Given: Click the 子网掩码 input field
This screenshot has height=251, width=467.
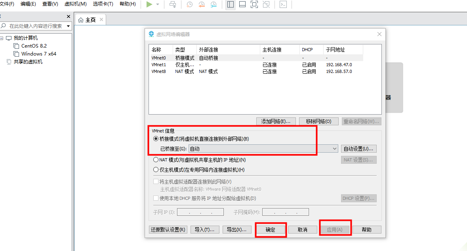Looking at the screenshot, I should point(286,212).
